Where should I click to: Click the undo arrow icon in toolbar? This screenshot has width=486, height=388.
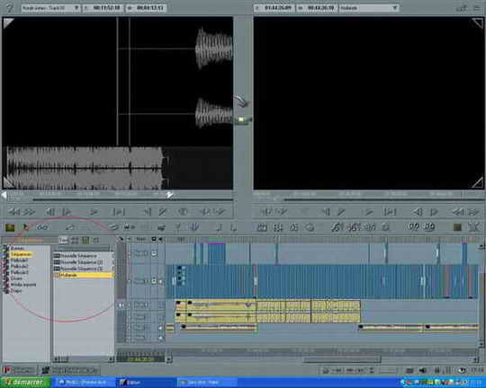click(x=70, y=227)
